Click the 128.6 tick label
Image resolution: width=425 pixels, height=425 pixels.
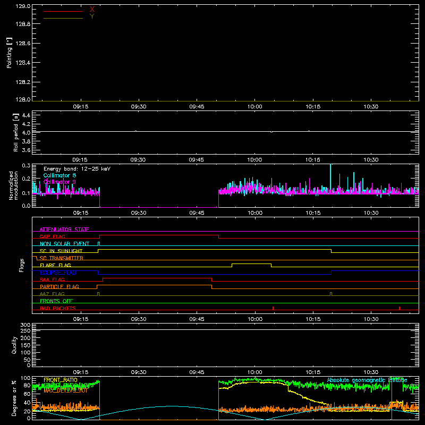[23, 44]
